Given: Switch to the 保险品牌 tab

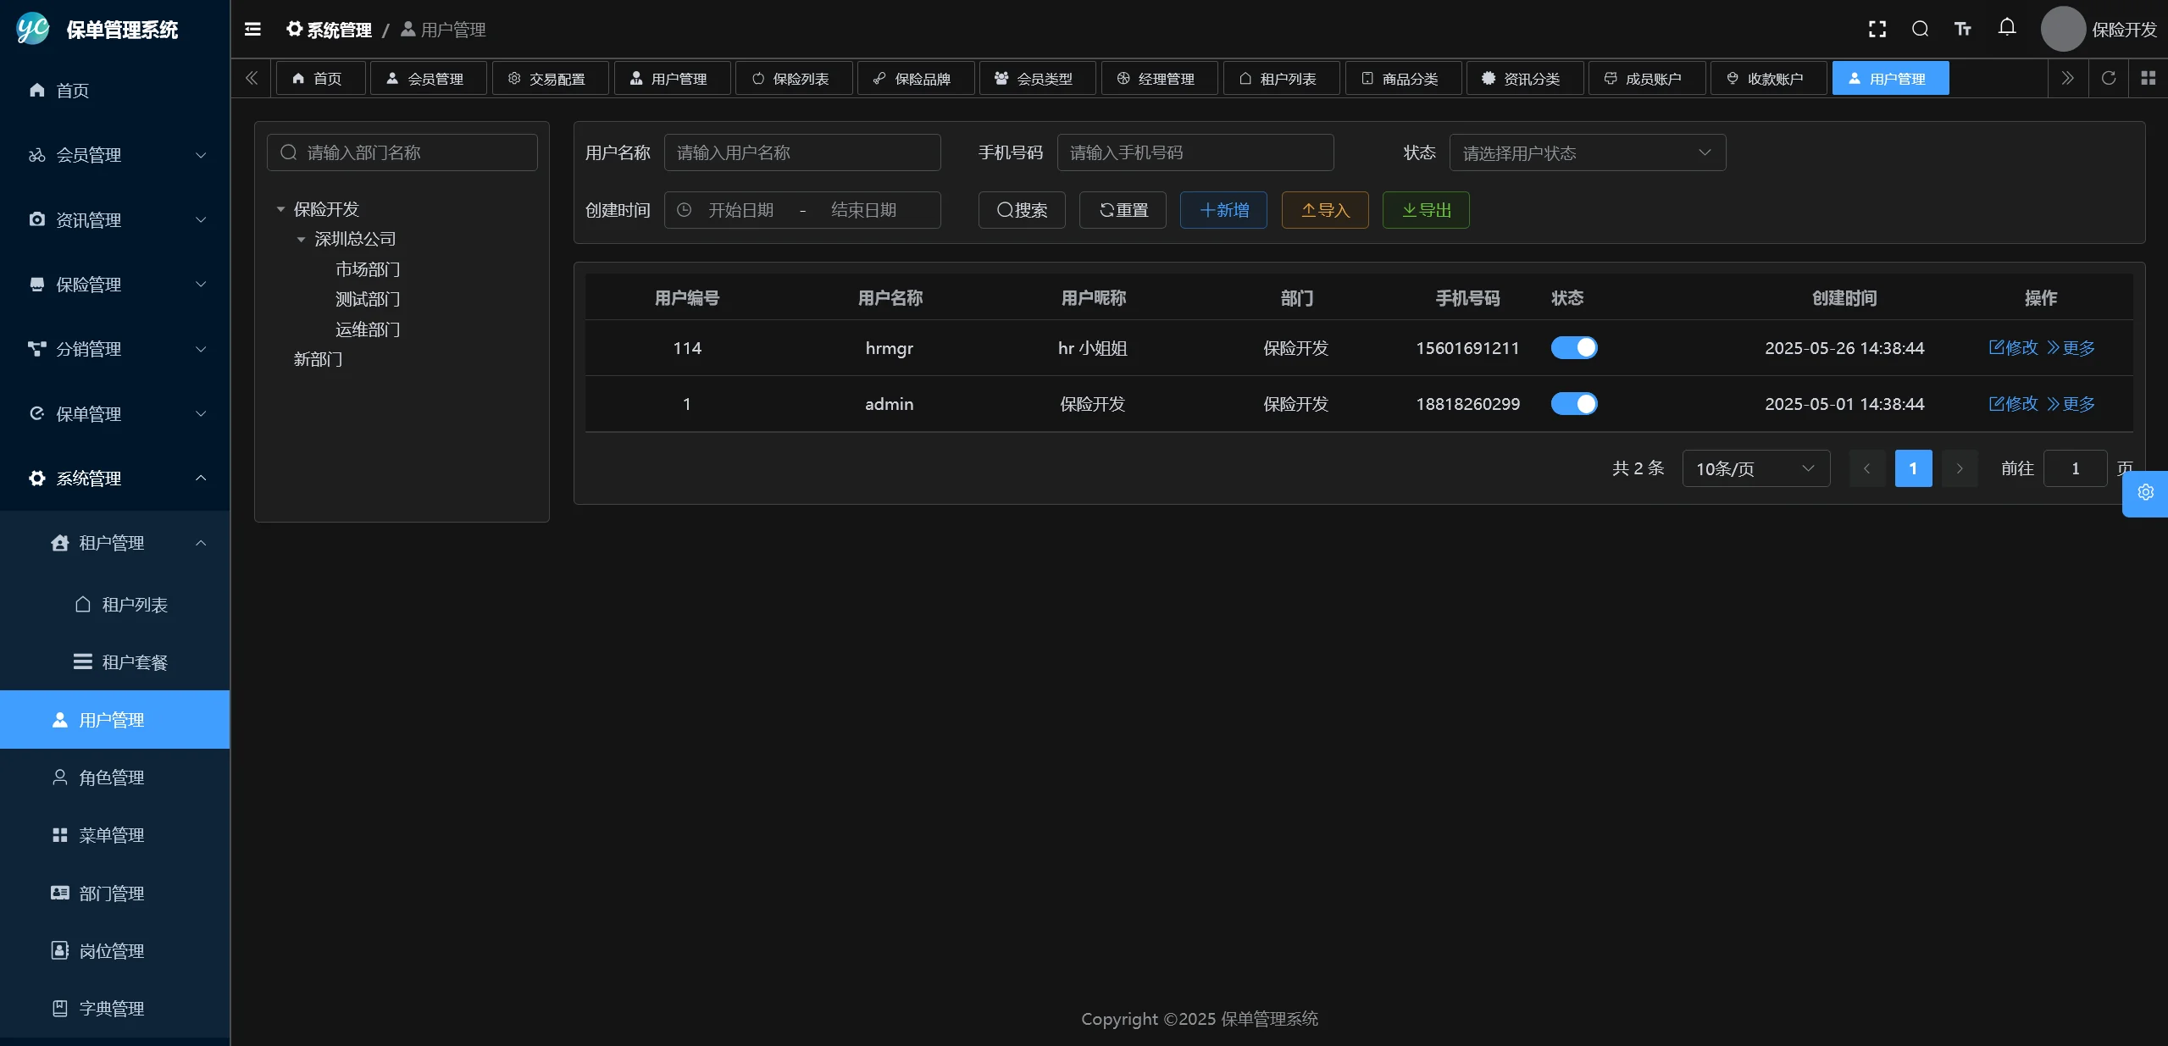Looking at the screenshot, I should point(915,79).
